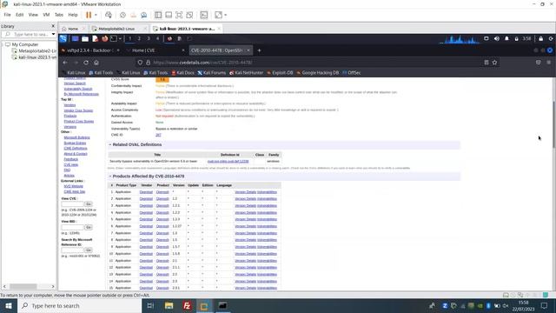Open the Kali notifications bell
The width and height of the screenshot is (556, 313).
[x=506, y=38]
